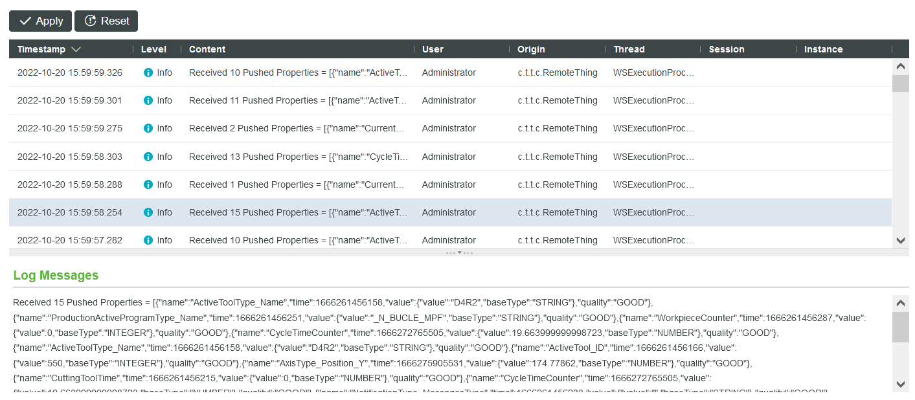Click the Thread column header
915x400 pixels.
629,49
